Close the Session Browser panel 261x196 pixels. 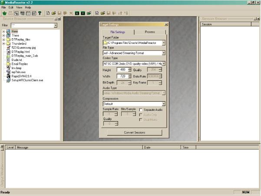point(258,19)
